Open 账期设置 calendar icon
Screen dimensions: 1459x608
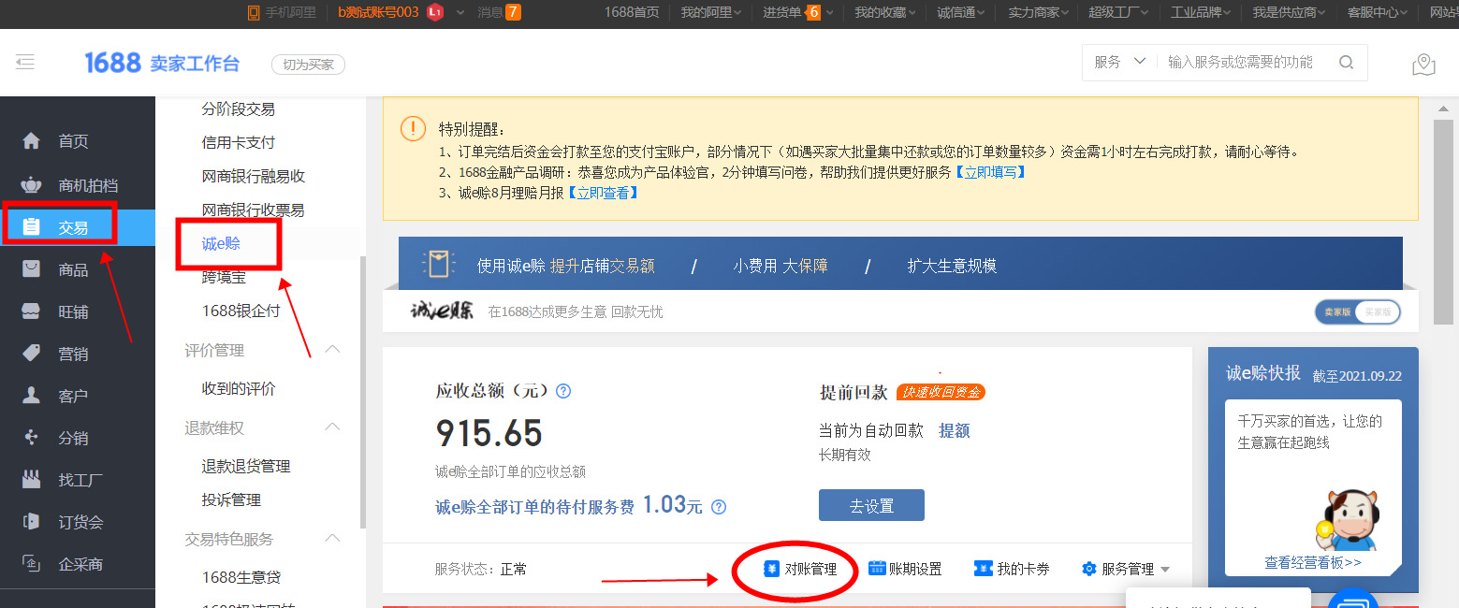coord(877,569)
